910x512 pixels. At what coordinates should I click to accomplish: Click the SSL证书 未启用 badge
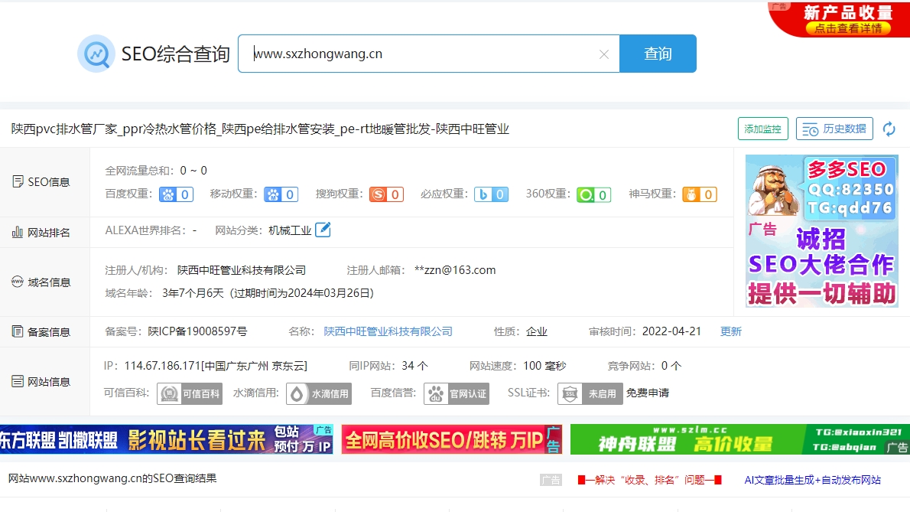[x=590, y=394]
